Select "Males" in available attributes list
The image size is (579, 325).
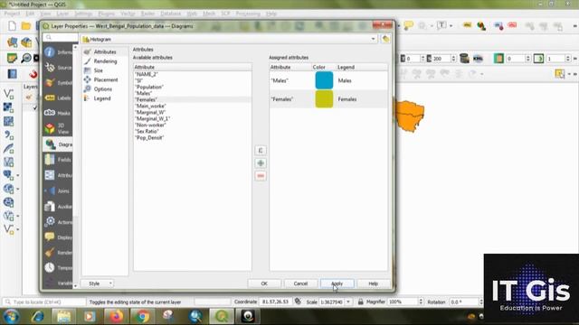click(193, 93)
